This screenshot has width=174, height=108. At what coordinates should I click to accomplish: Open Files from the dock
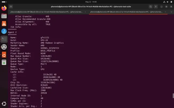pyautogui.click(x=4, y=16)
